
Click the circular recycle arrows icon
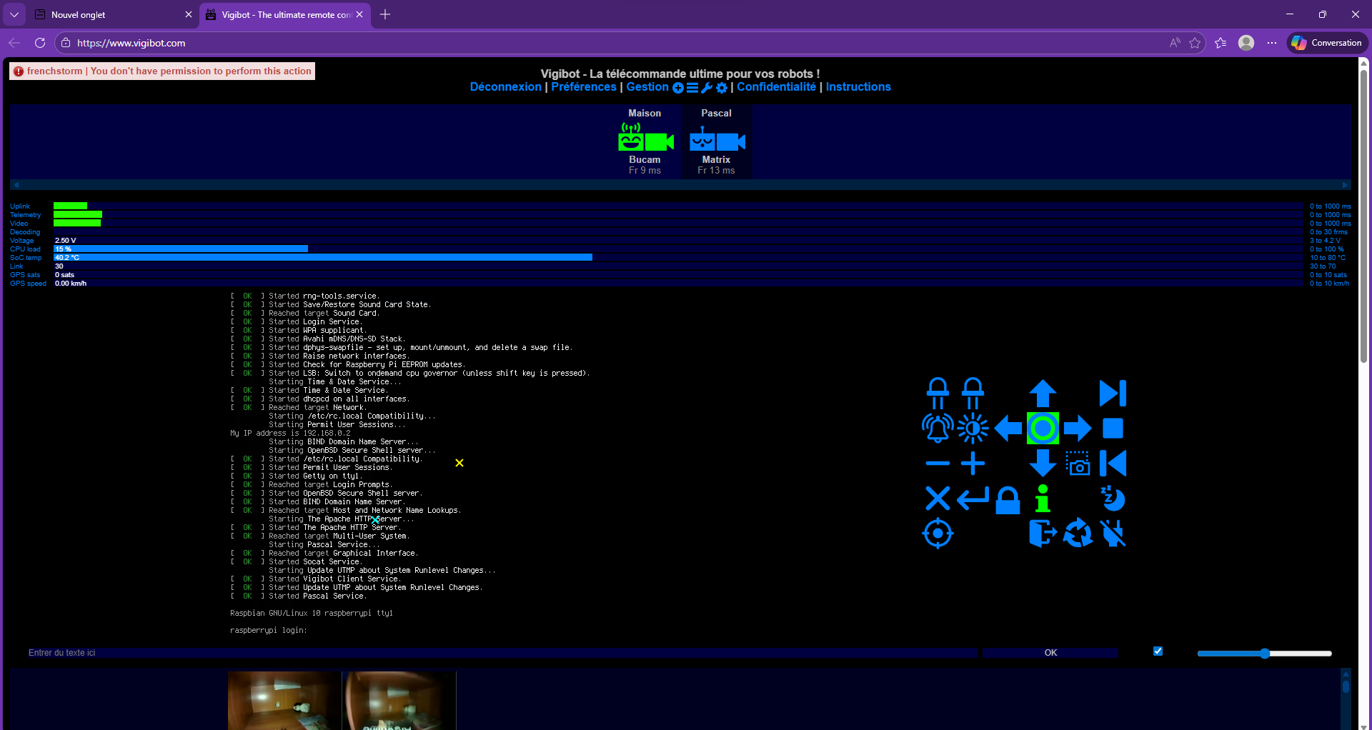(1078, 533)
